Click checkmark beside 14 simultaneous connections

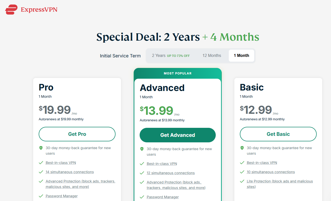(41, 172)
